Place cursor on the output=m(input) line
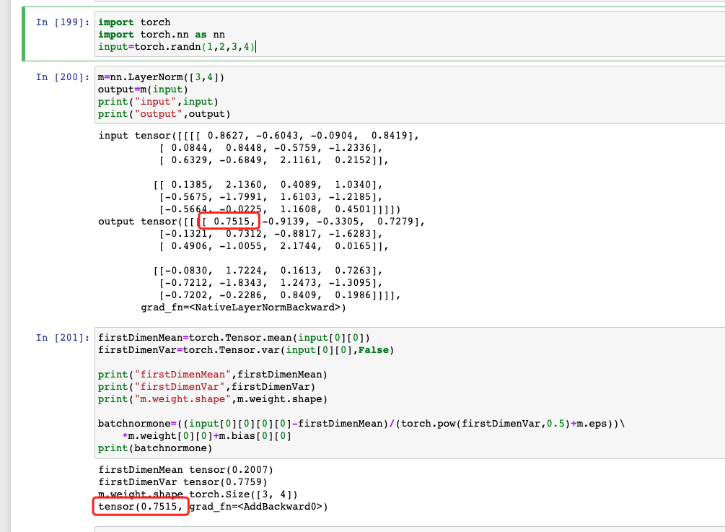 click(x=142, y=90)
